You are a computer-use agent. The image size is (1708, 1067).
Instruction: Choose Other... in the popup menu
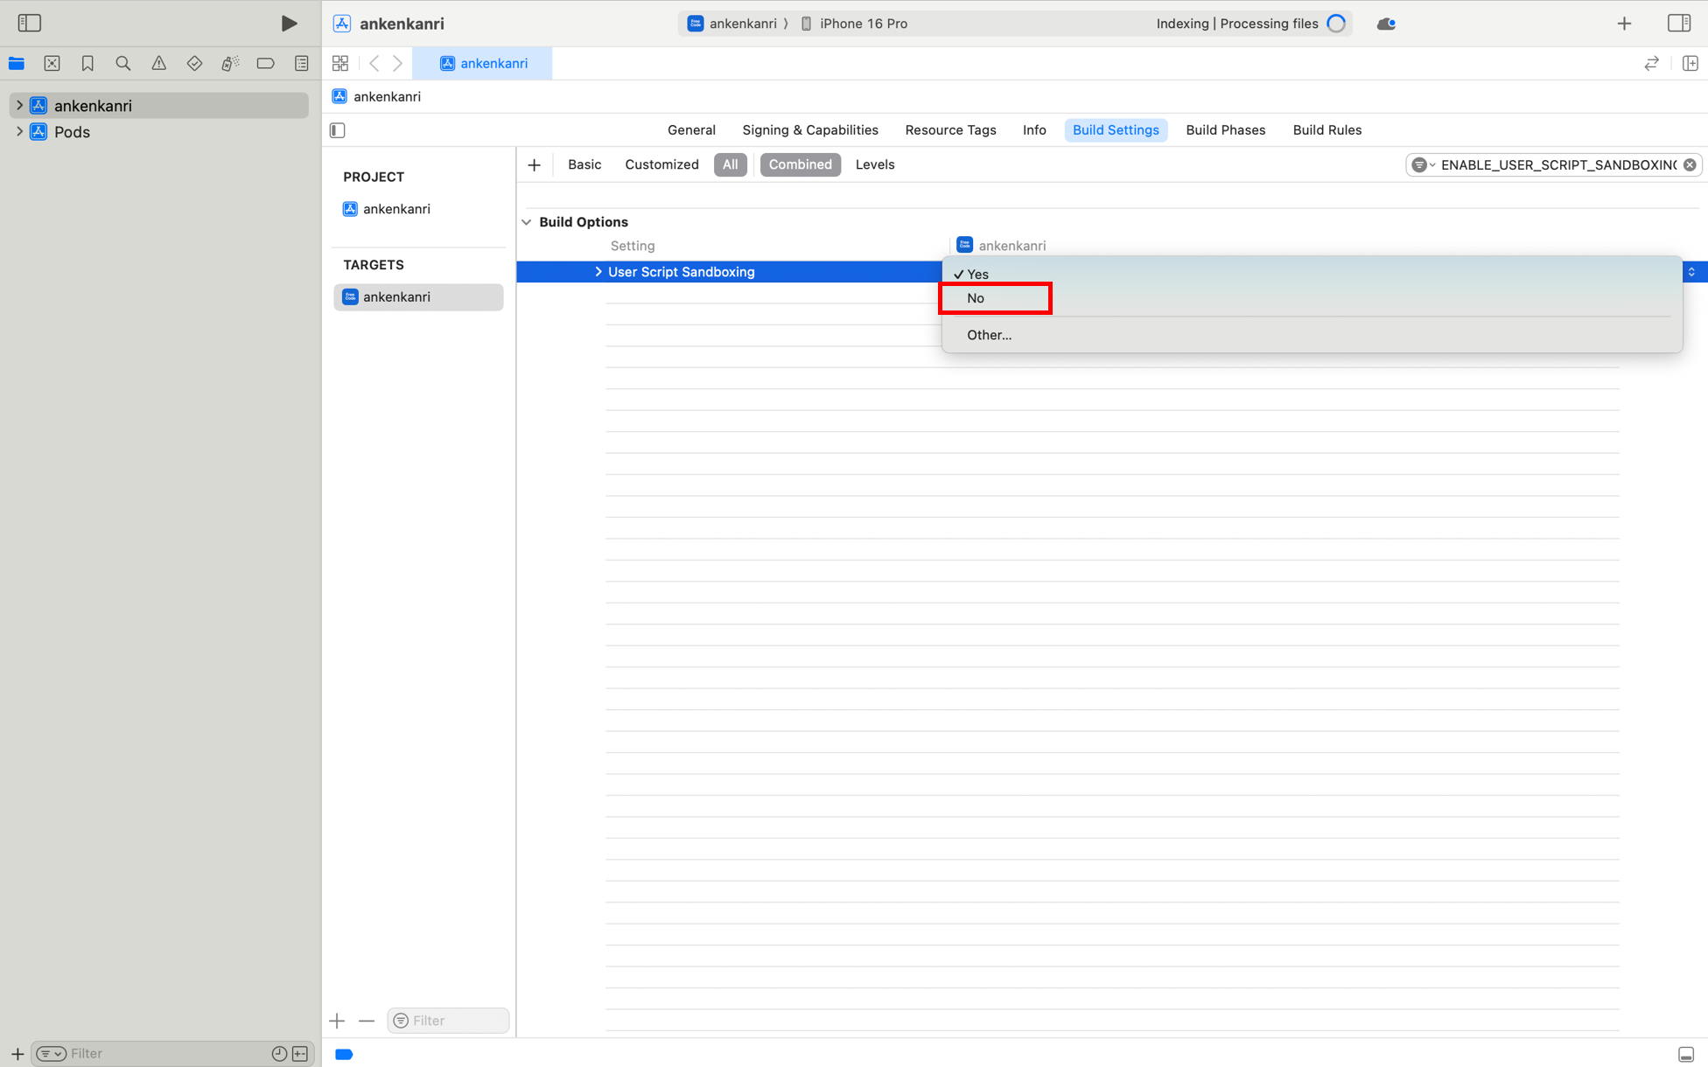(x=1312, y=335)
